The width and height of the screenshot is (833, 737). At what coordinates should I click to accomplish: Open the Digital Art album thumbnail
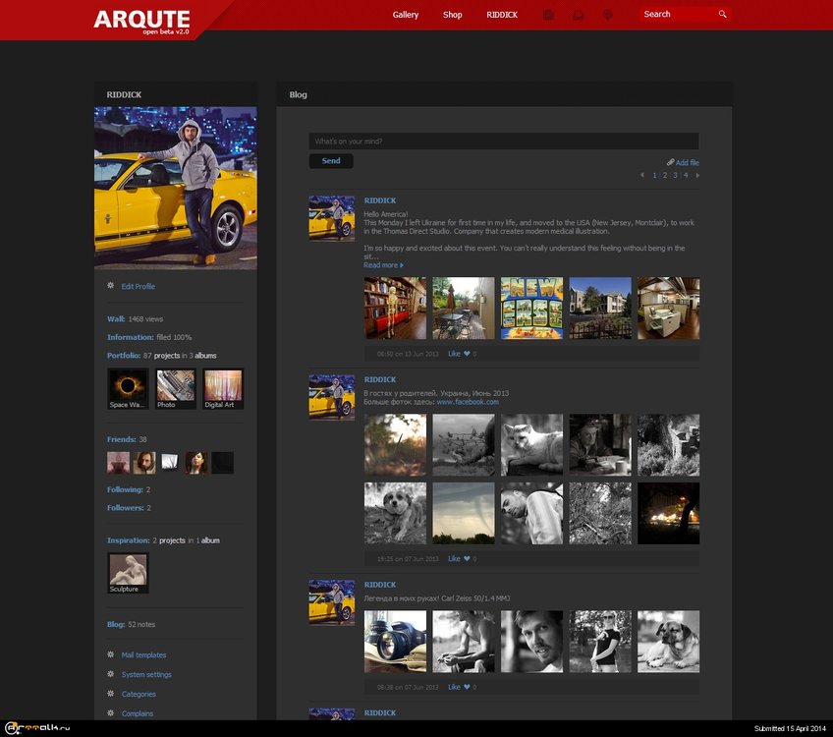coord(222,388)
